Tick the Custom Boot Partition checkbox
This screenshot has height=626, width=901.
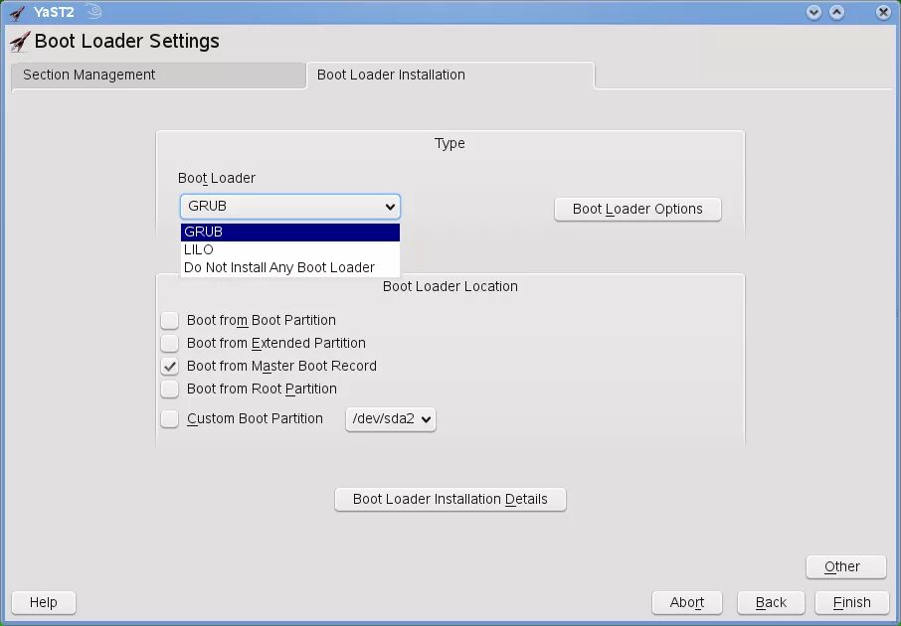[169, 419]
